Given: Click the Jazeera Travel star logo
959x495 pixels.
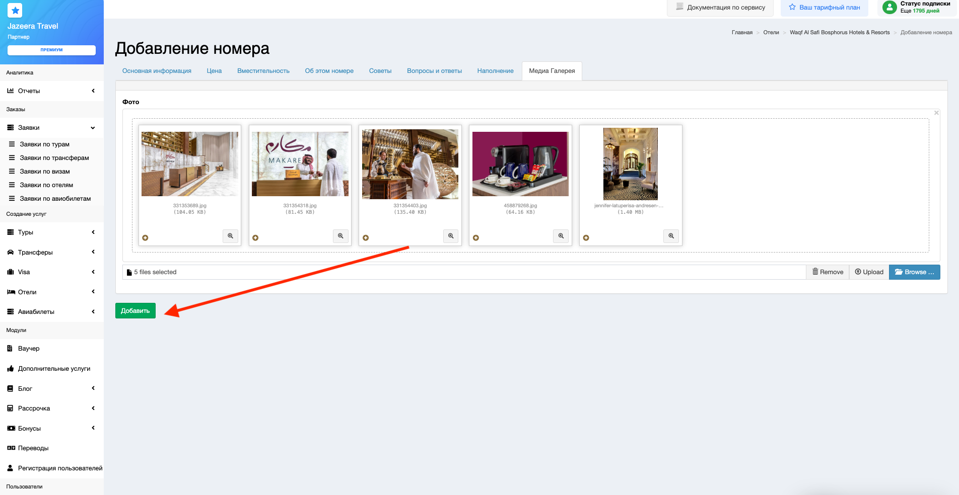Looking at the screenshot, I should [15, 10].
